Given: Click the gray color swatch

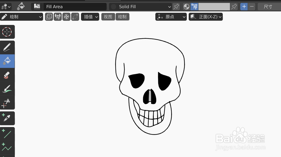Looking at the screenshot, I should (214, 7).
